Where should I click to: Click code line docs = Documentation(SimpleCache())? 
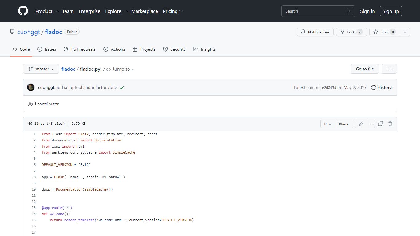[77, 189]
